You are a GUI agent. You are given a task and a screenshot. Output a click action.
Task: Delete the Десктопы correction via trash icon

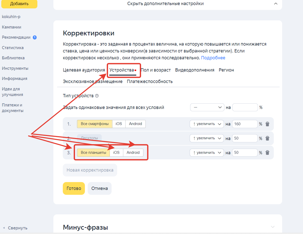[267, 138]
